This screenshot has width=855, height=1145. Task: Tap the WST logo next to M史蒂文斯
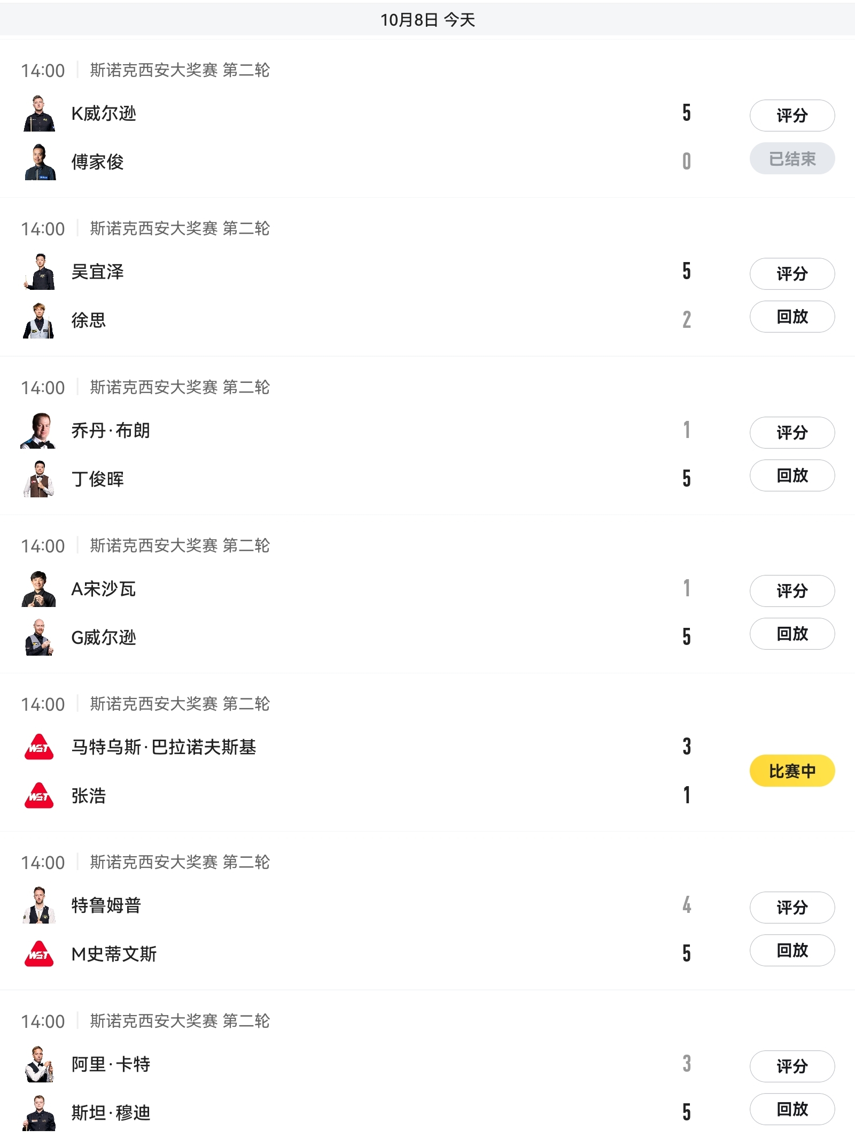tap(39, 954)
